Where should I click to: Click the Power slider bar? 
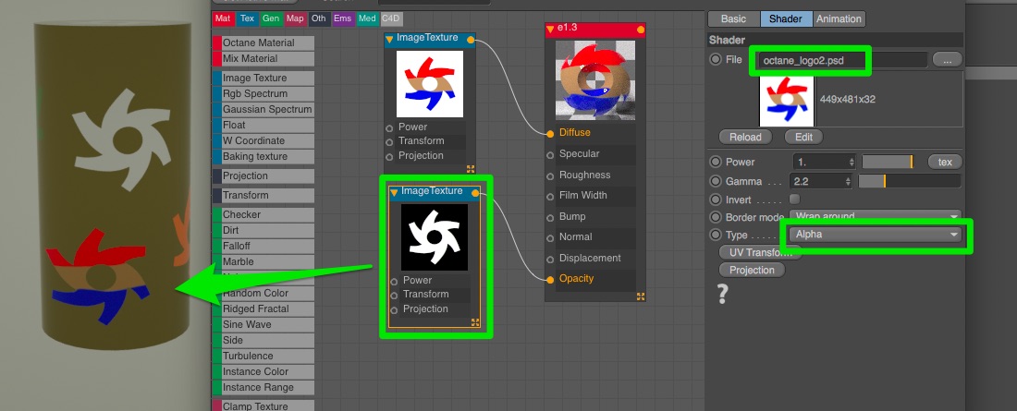click(x=888, y=162)
